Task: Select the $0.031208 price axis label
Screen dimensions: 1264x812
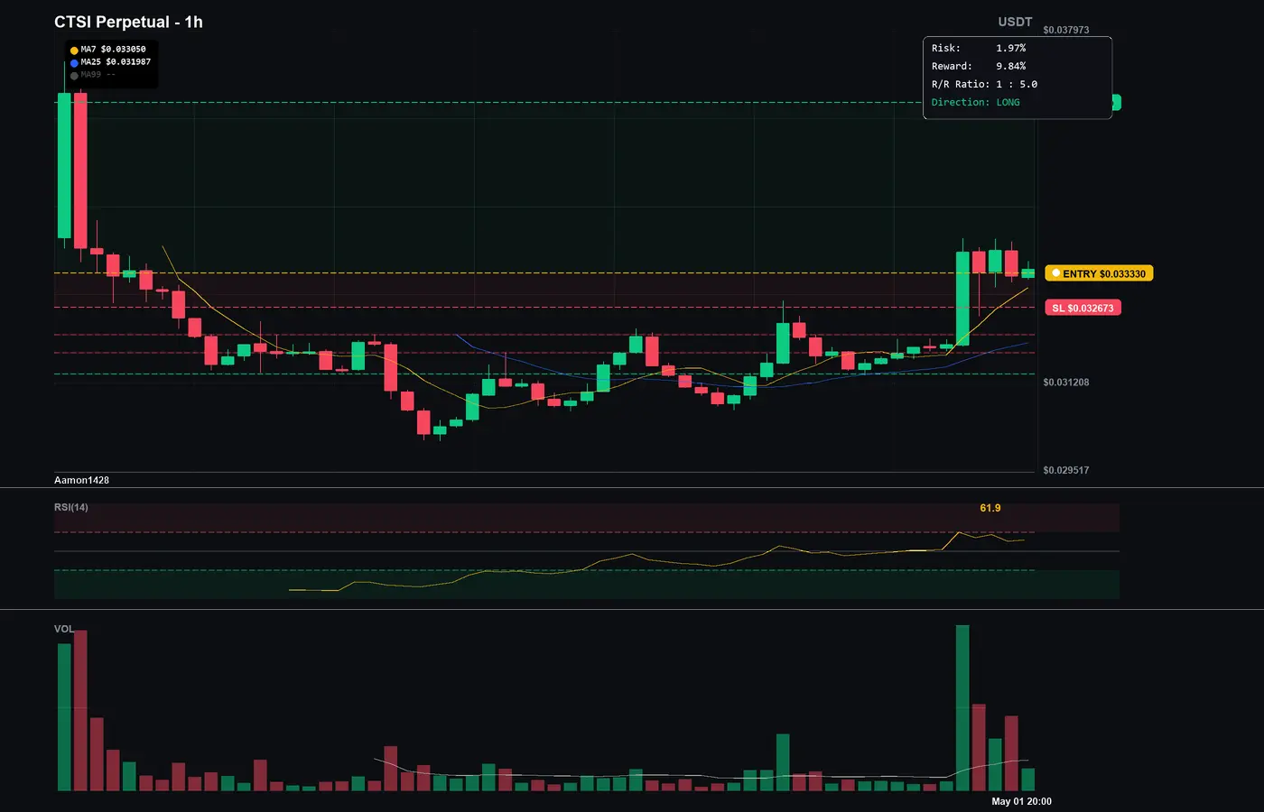Action: point(1066,383)
